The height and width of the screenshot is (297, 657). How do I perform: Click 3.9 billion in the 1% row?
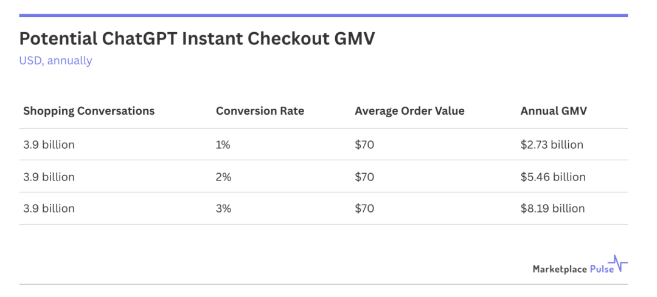pos(49,145)
